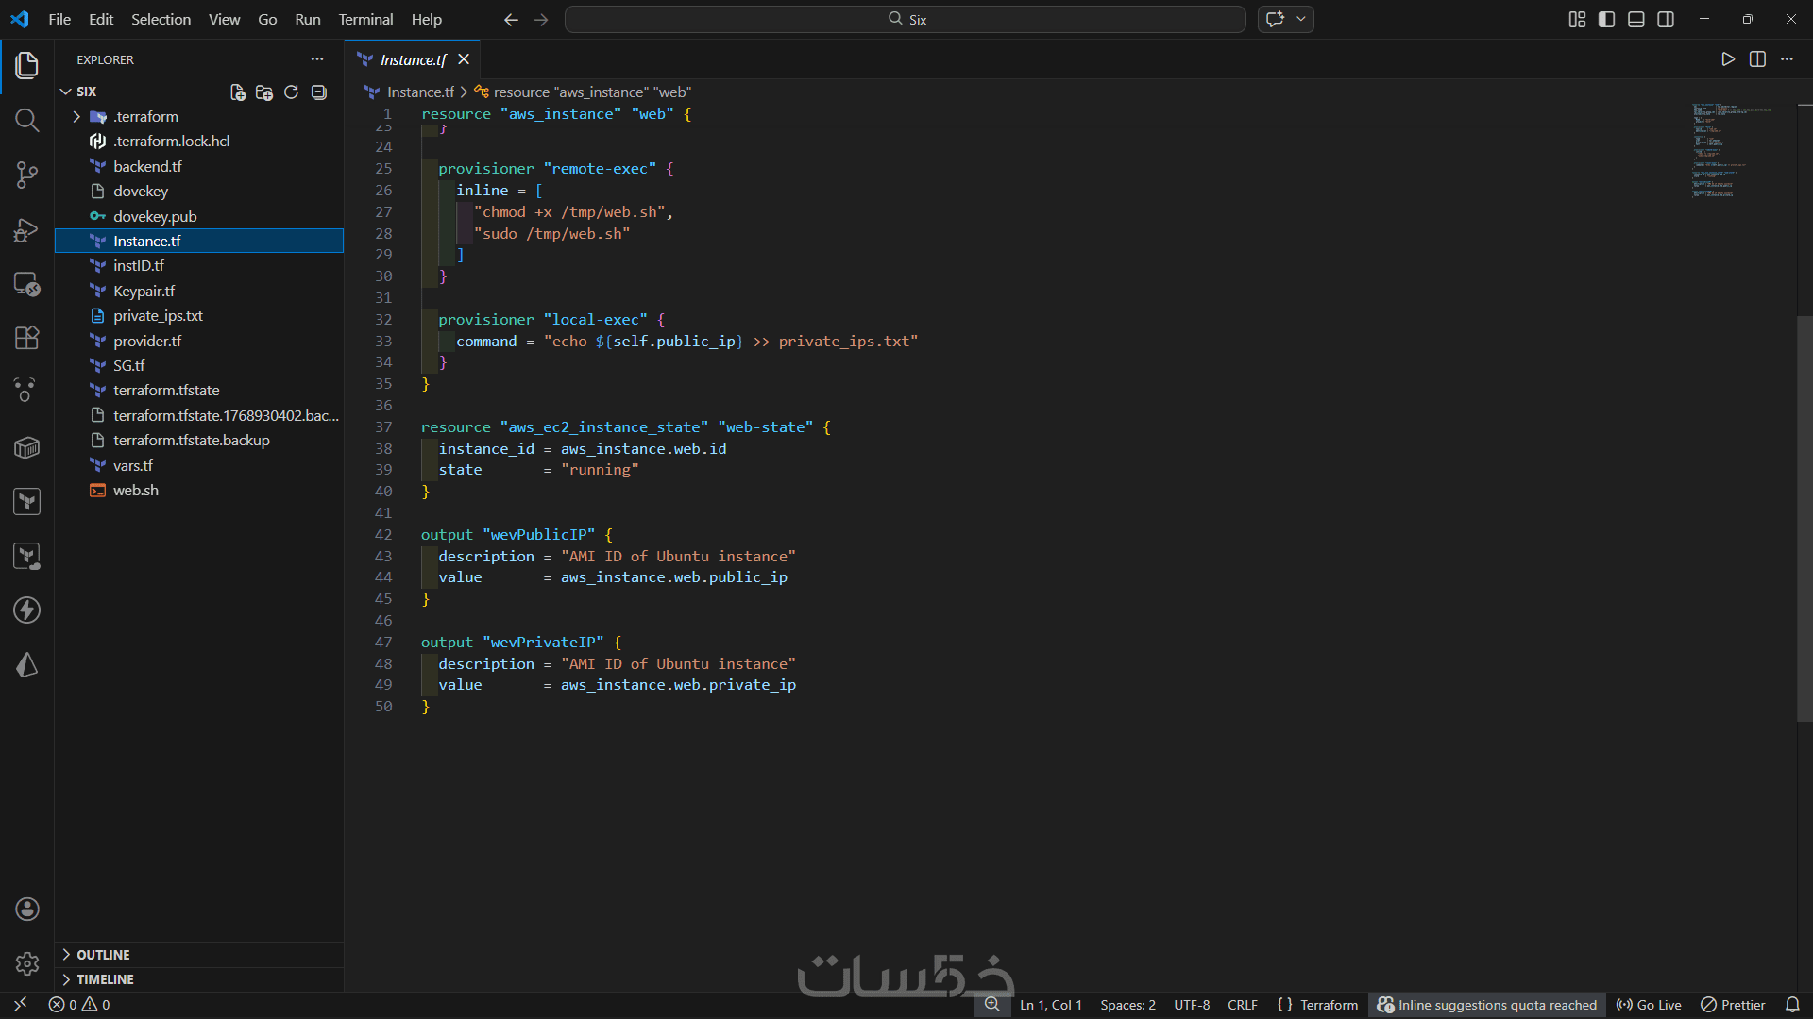The height and width of the screenshot is (1019, 1813).
Task: Open the Manage settings gear icon
Action: coord(26,963)
